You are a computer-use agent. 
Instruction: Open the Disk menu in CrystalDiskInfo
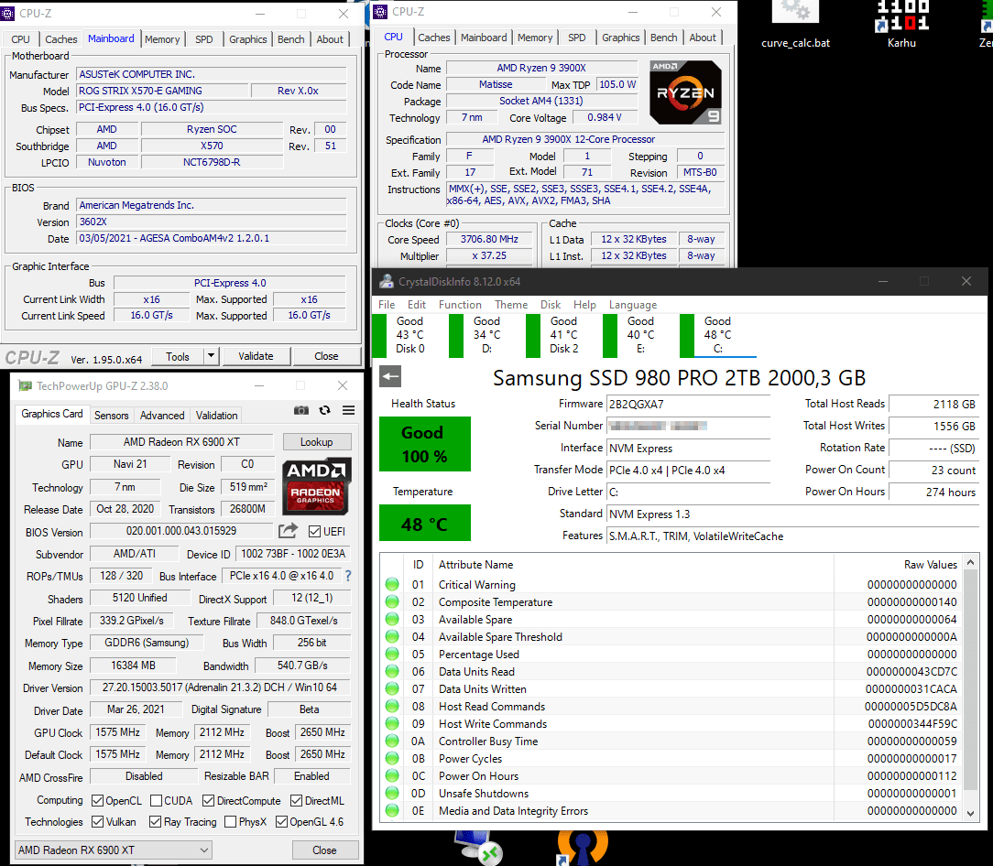(551, 305)
